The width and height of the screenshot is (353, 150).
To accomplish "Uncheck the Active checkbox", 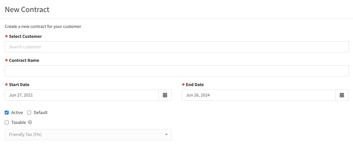I will point(7,113).
